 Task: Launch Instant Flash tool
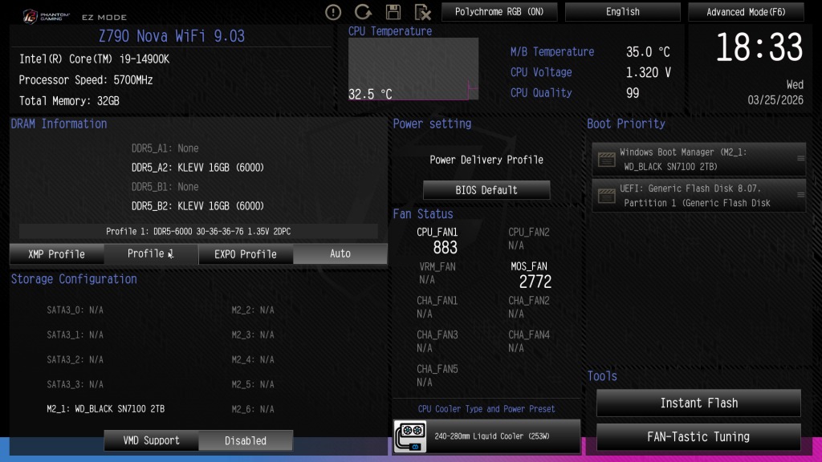click(x=699, y=403)
